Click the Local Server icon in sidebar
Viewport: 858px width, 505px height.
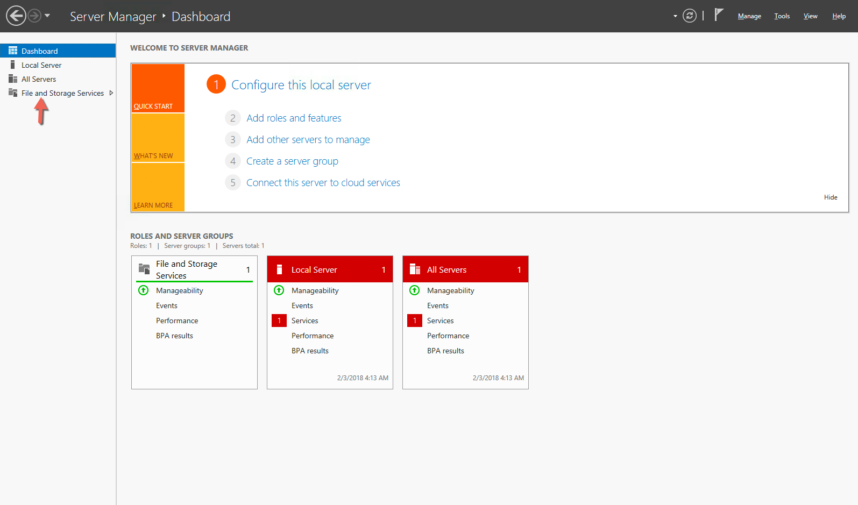[13, 65]
